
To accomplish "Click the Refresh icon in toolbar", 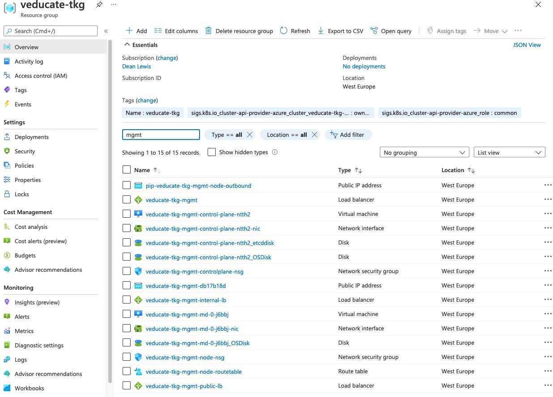I will click(284, 31).
